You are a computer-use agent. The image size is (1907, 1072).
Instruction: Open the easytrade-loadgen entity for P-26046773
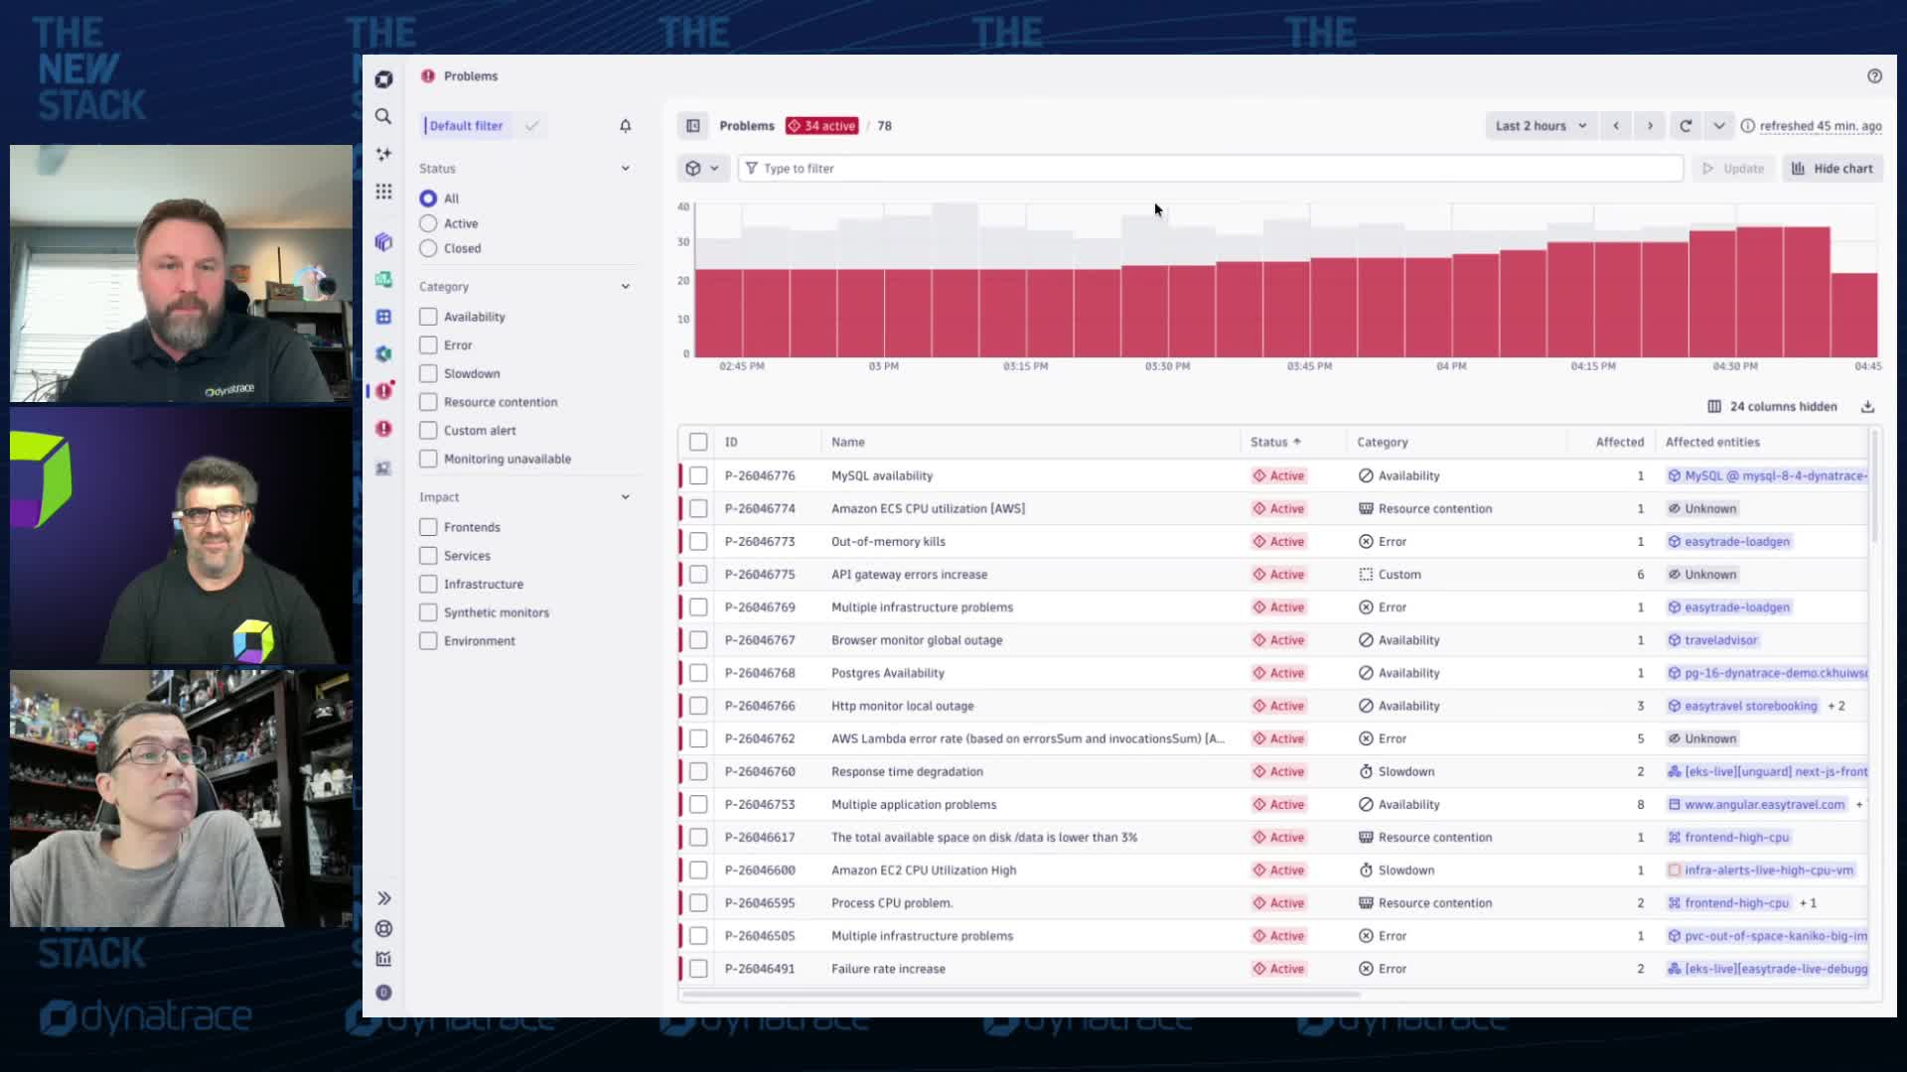point(1729,542)
